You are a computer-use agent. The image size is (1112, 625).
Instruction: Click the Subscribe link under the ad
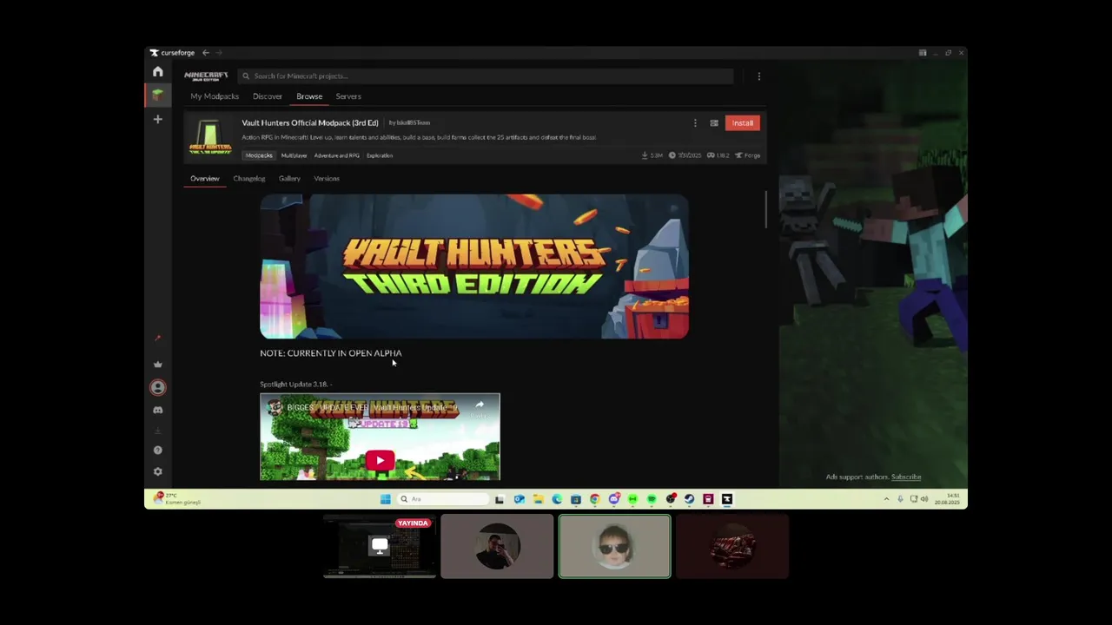[x=906, y=477]
